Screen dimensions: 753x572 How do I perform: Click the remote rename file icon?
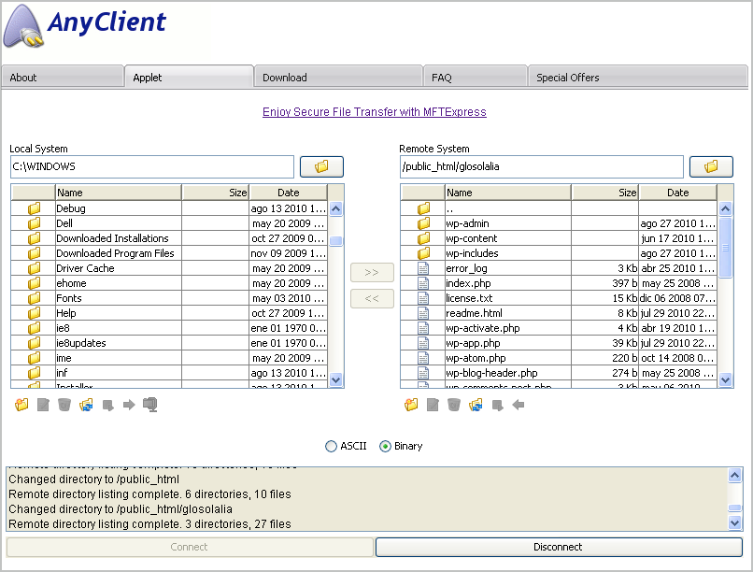point(433,405)
